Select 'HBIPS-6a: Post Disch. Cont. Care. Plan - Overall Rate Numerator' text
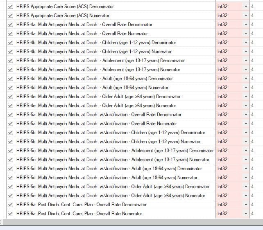263x230 pixels. tap(79, 214)
